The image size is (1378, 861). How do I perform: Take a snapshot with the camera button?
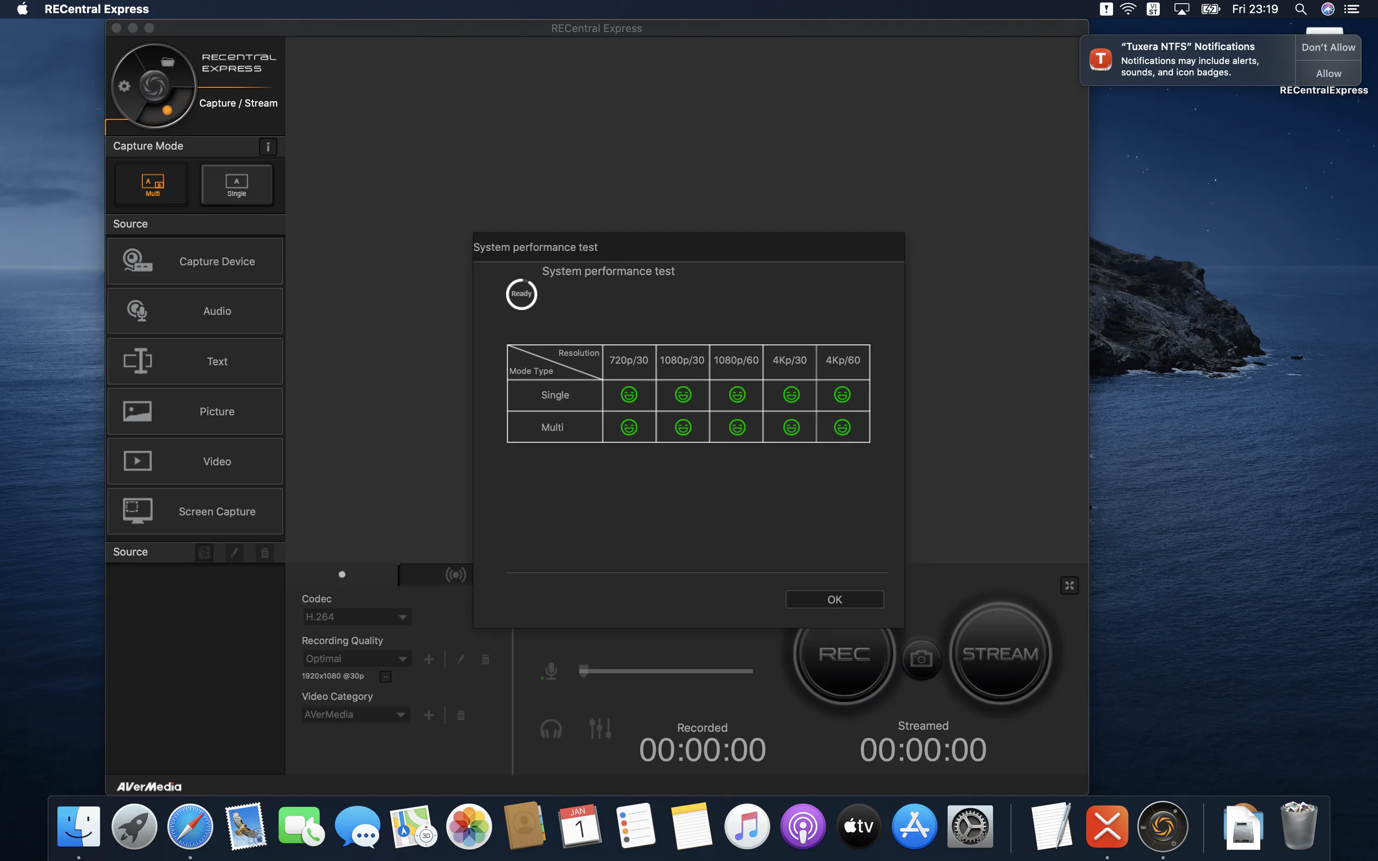coord(921,659)
